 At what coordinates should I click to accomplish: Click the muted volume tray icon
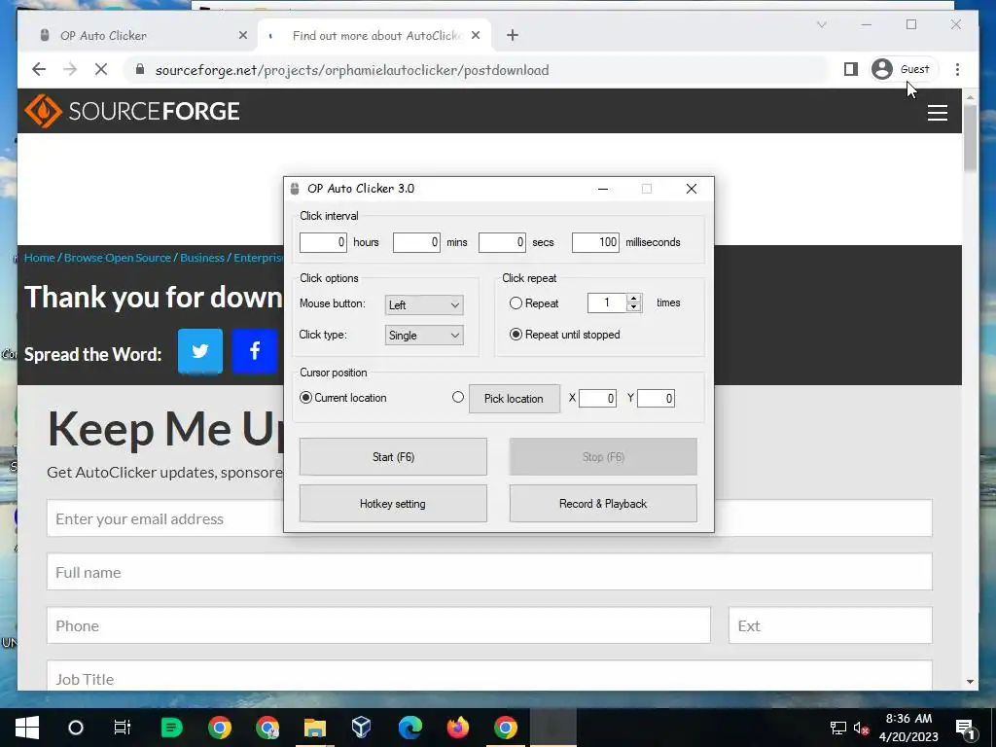[x=861, y=728]
